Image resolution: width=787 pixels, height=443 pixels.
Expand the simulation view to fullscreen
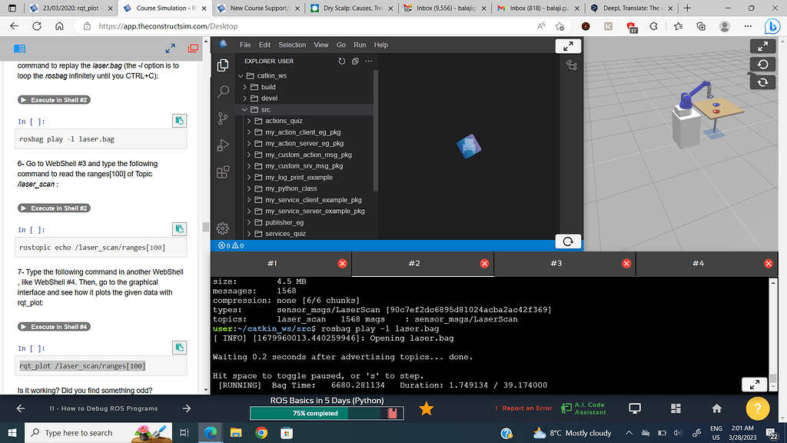(x=762, y=45)
